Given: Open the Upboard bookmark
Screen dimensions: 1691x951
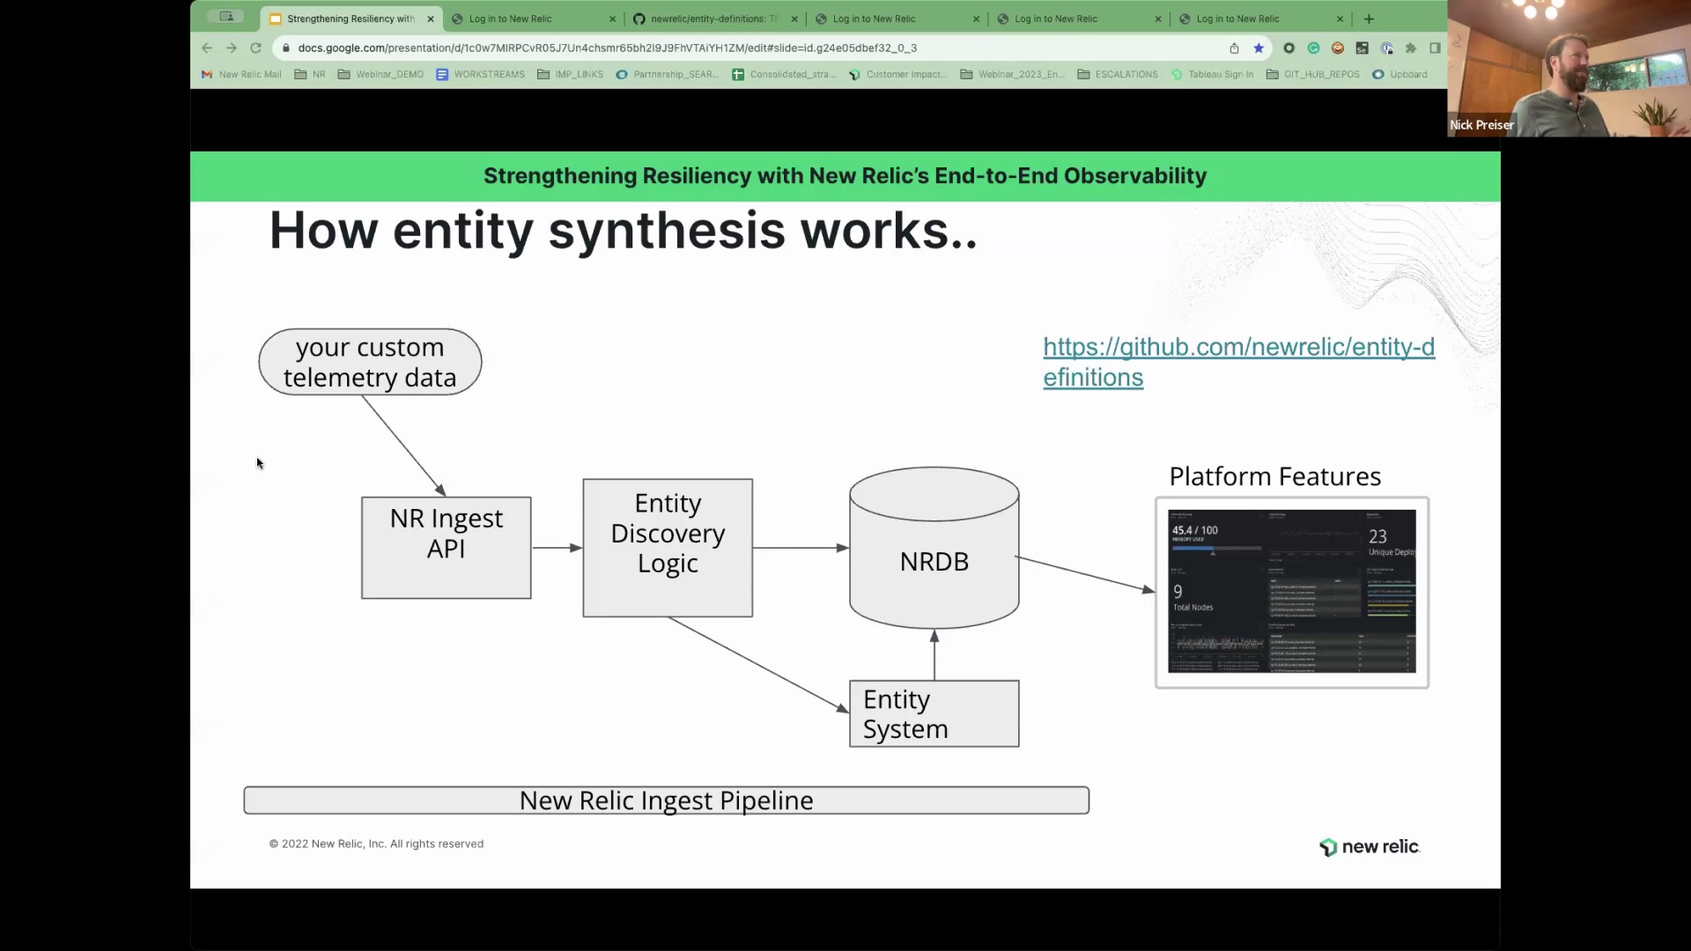Looking at the screenshot, I should pos(1400,74).
